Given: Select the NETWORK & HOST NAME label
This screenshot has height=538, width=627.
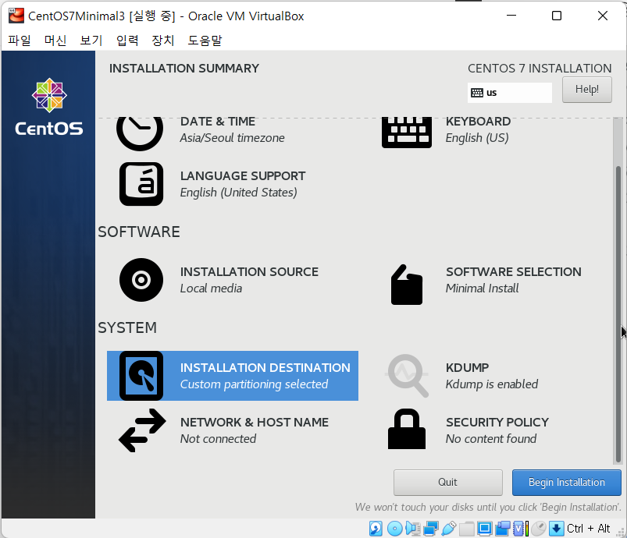Looking at the screenshot, I should (x=255, y=422).
